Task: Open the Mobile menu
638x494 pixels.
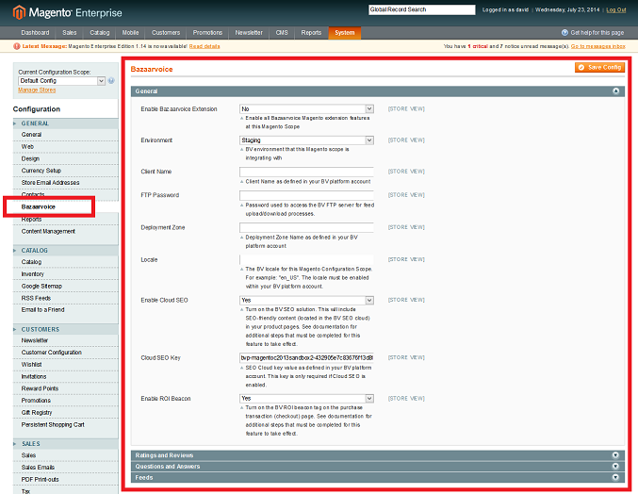Action: [130, 33]
